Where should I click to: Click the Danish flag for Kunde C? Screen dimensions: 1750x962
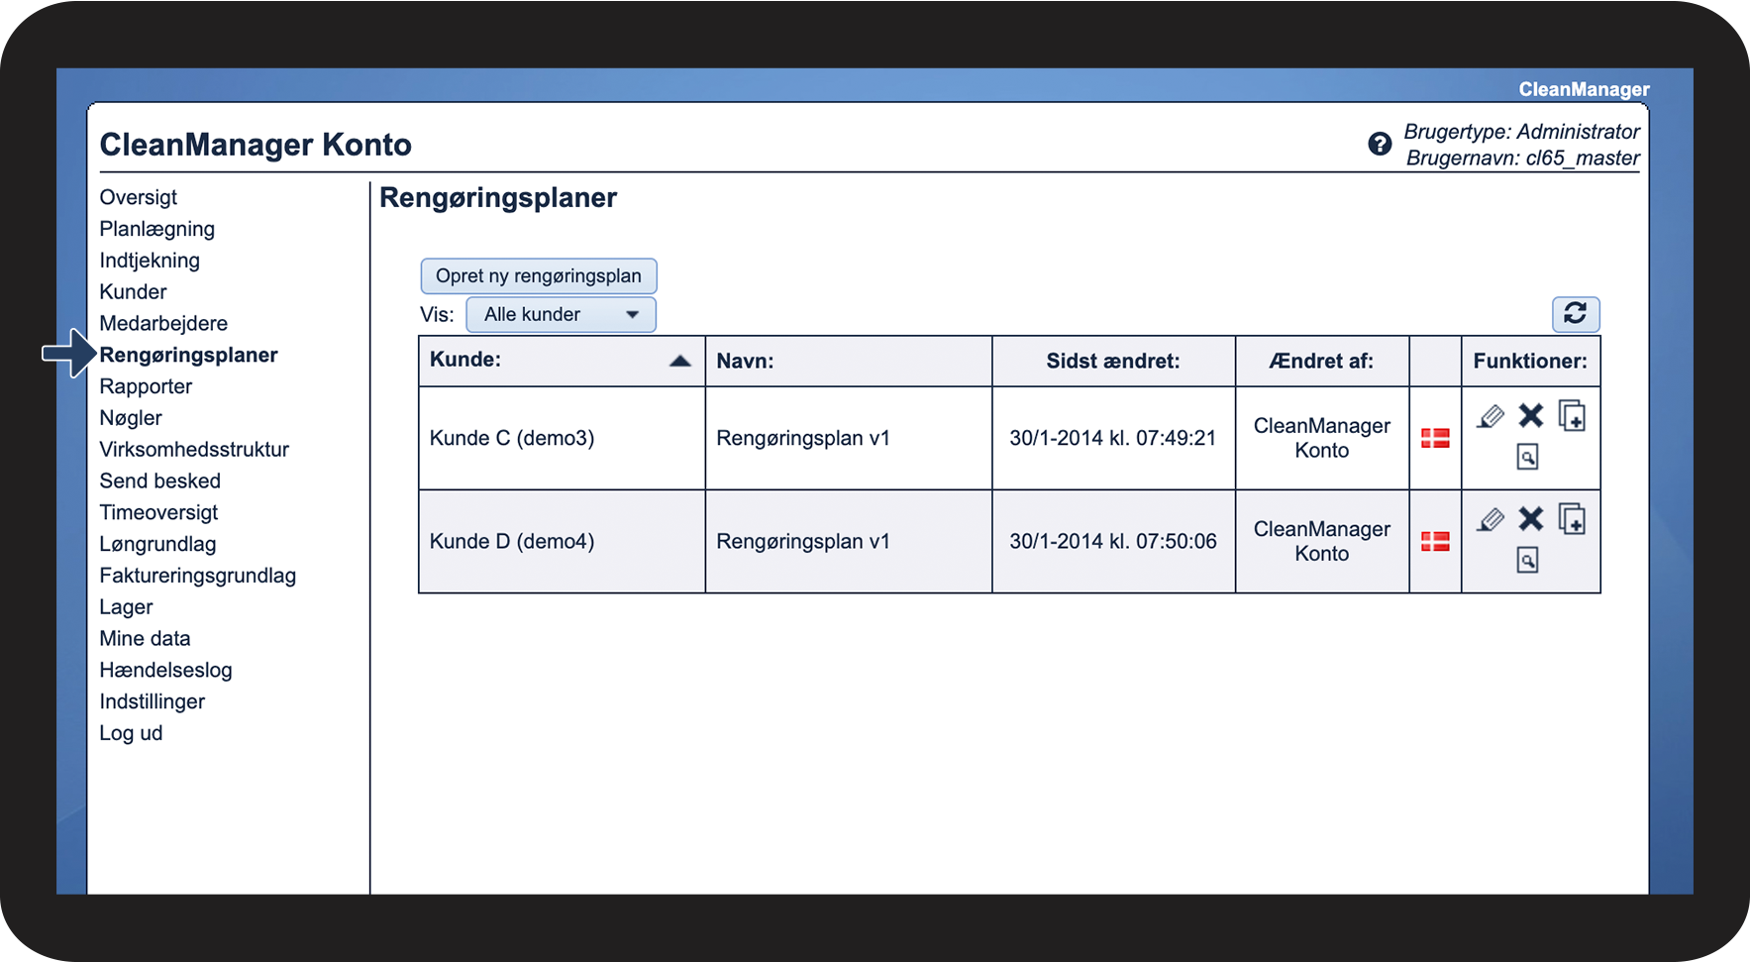[x=1435, y=438]
